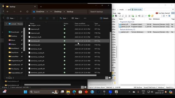Click the Share icon in Explorer toolbar
Image resolution: width=175 pixels, height=98 pixels.
(47, 18)
